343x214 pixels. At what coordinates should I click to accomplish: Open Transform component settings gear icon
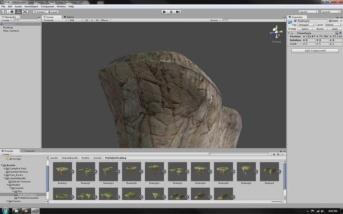click(340, 33)
